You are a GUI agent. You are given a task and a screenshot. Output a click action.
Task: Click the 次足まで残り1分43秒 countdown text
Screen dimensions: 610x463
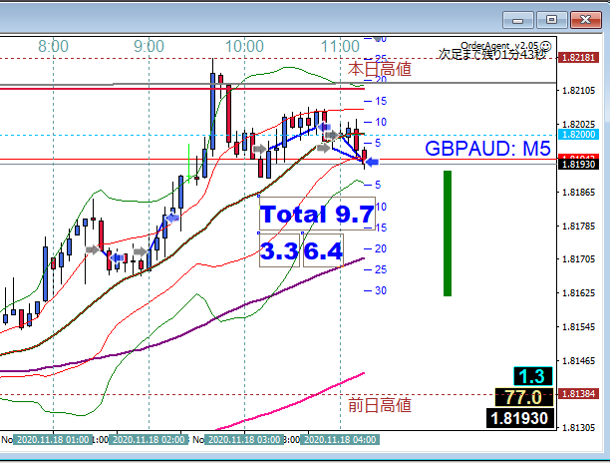tap(492, 55)
